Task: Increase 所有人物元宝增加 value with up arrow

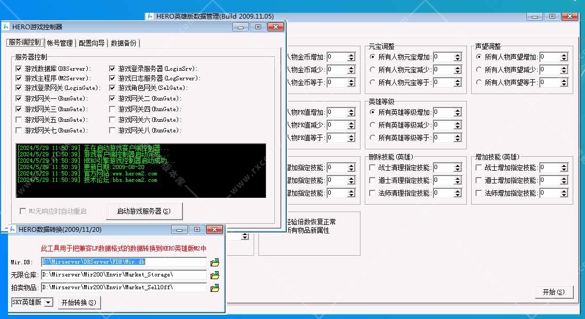Action: (457, 55)
